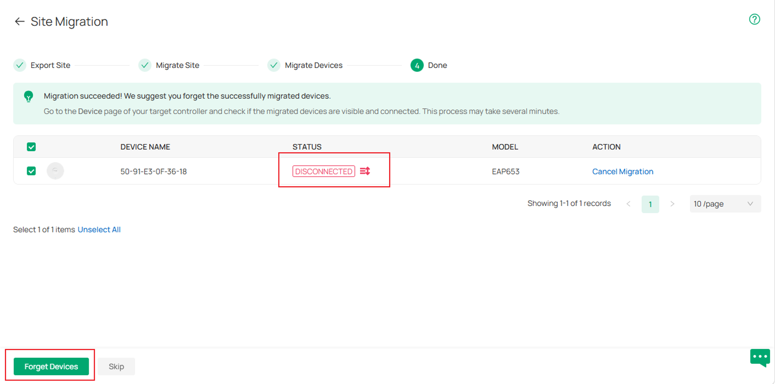Click the EAP653 model cell

(x=506, y=171)
